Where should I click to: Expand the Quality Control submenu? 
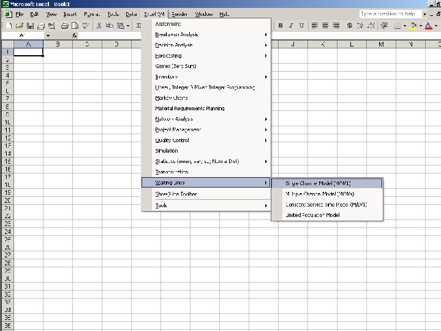(206, 140)
